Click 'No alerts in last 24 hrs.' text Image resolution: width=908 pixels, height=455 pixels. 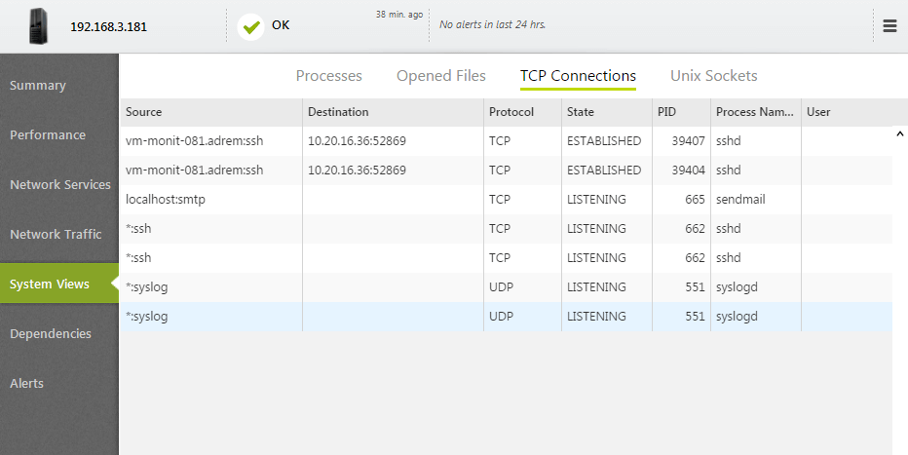click(x=492, y=24)
